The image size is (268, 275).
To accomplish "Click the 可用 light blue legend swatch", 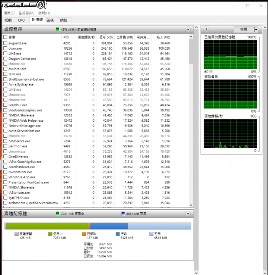I will [x=151, y=234].
